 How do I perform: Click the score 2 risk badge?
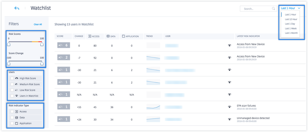[64, 57]
